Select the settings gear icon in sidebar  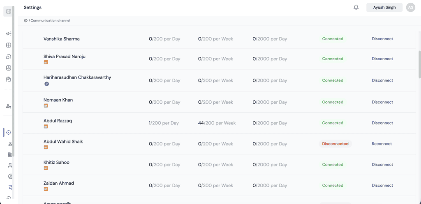point(9,132)
